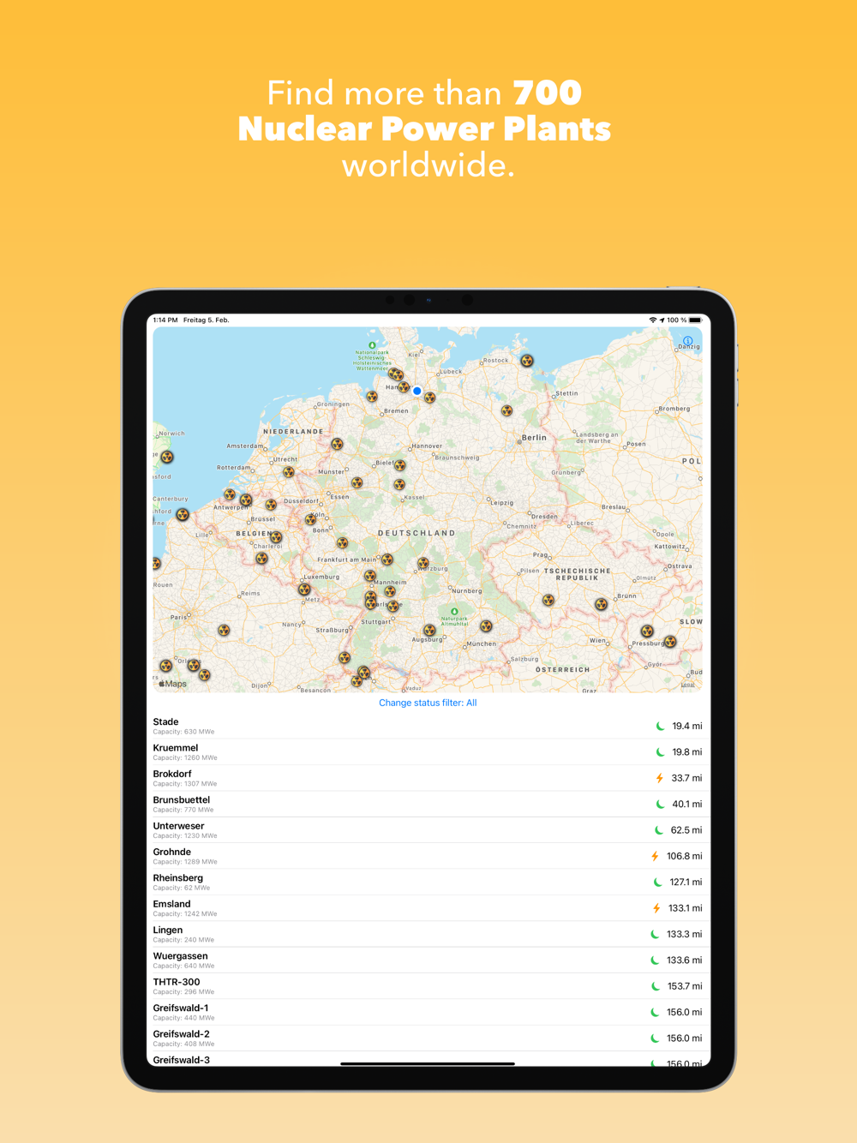The width and height of the screenshot is (857, 1143).
Task: Select the nuclear marker at Frankfurt am Main
Action: 387,560
